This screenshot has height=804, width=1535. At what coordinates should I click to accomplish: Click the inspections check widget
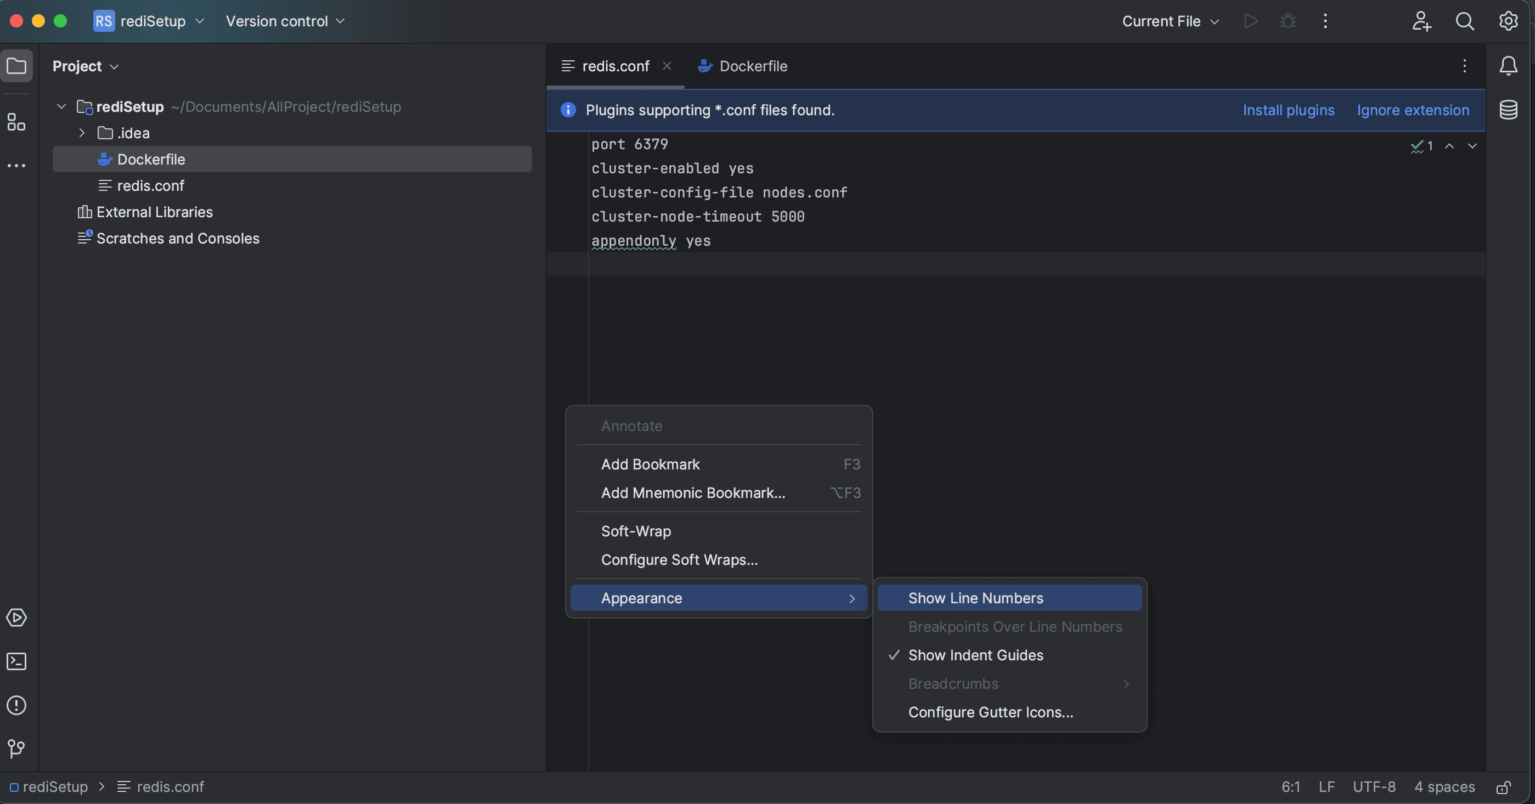[x=1422, y=146]
